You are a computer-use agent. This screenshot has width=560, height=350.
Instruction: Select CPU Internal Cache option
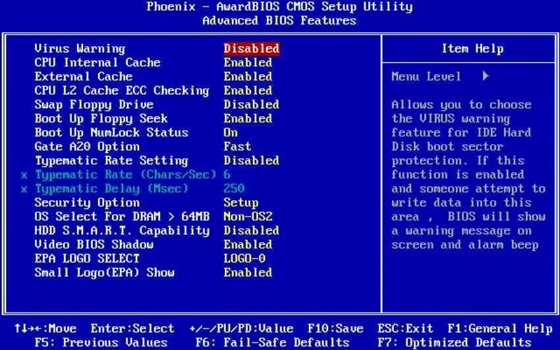tap(97, 63)
